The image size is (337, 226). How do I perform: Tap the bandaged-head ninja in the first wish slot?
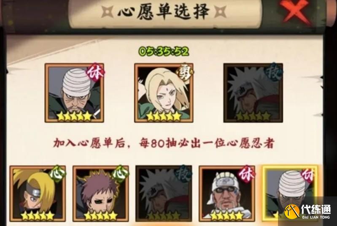pos(74,93)
